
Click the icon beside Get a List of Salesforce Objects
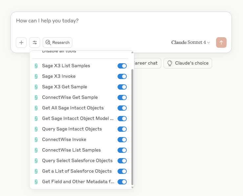(x=36, y=171)
